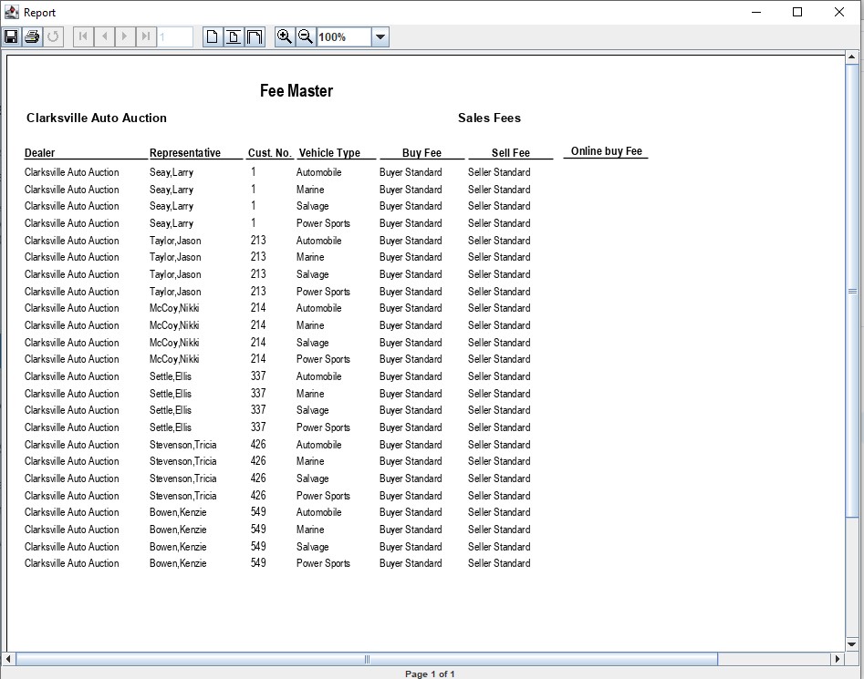Go to the first page arrow
Viewport: 864px width, 679px height.
tap(84, 36)
